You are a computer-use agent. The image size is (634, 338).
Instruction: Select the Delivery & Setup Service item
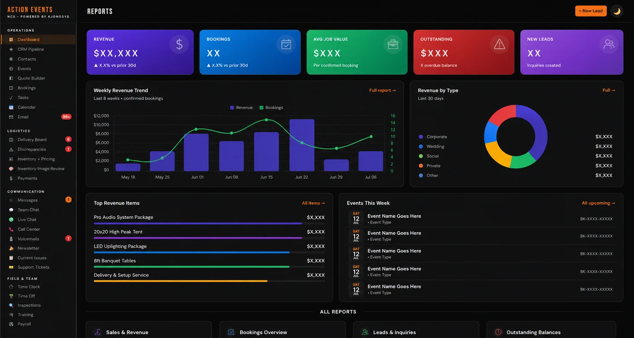(209, 277)
